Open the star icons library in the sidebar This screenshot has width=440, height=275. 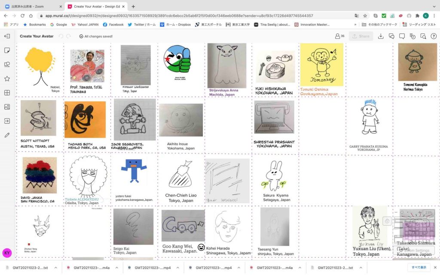click(x=7, y=79)
